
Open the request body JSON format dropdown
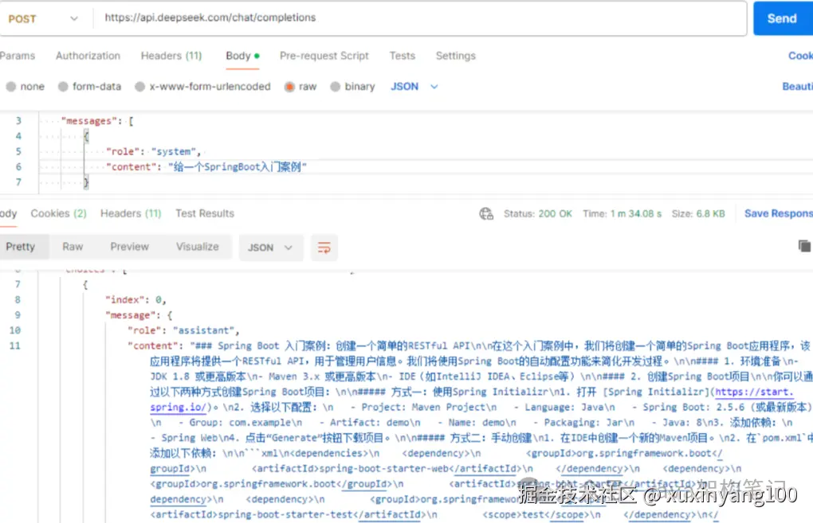click(x=414, y=87)
